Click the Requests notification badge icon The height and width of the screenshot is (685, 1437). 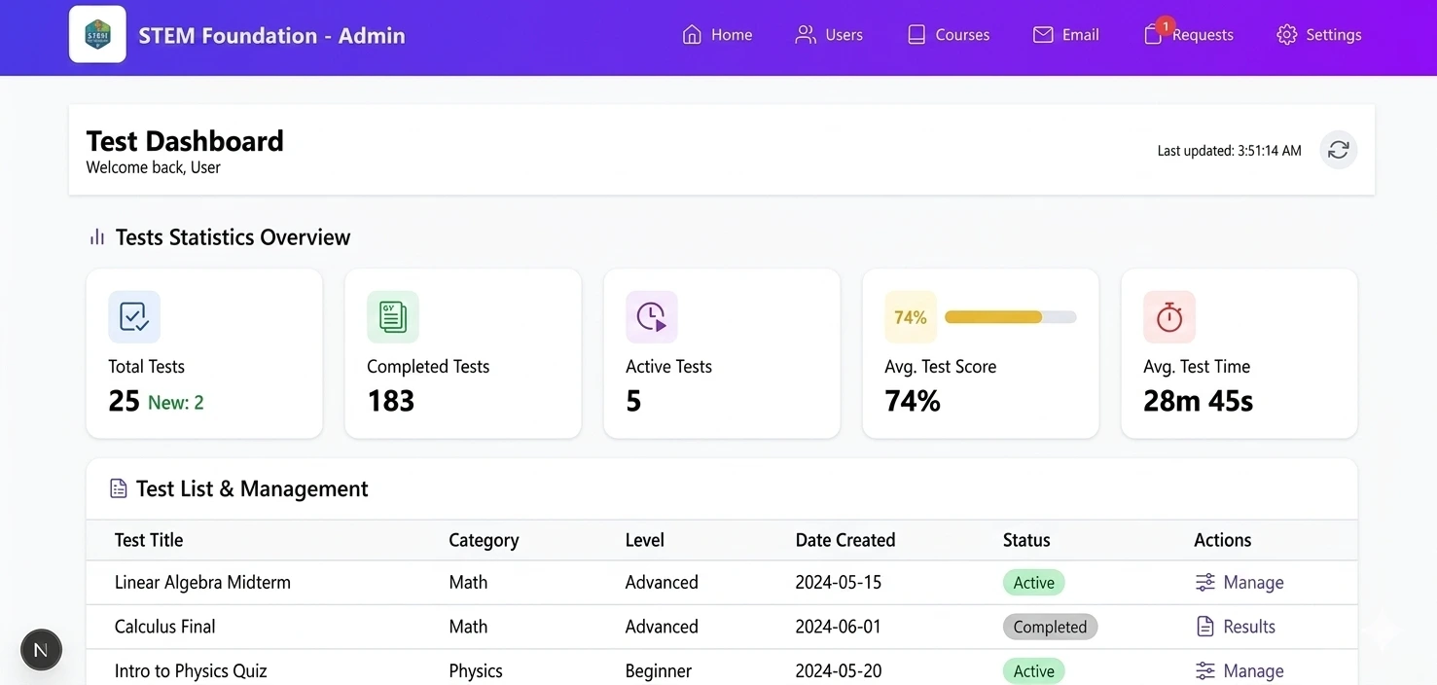coord(1165,26)
